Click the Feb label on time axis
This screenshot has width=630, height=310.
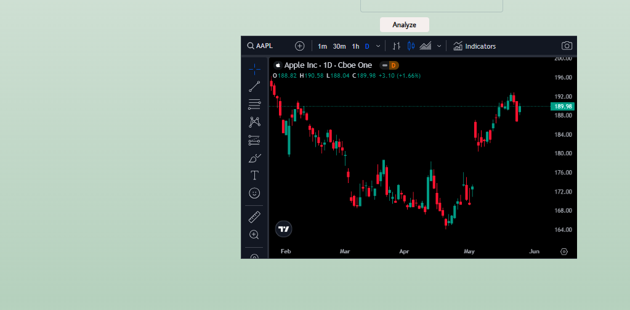286,251
